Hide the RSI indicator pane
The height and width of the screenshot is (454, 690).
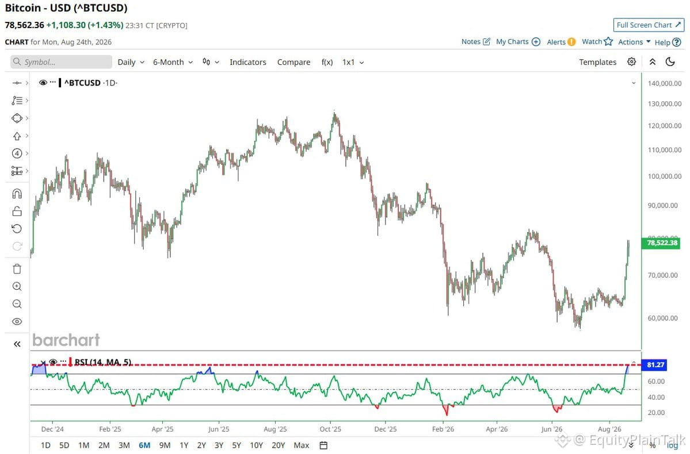point(54,362)
